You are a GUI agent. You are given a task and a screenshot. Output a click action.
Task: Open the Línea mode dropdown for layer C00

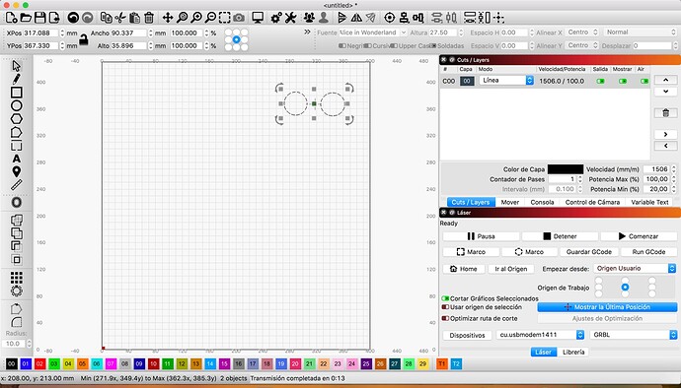(506, 80)
